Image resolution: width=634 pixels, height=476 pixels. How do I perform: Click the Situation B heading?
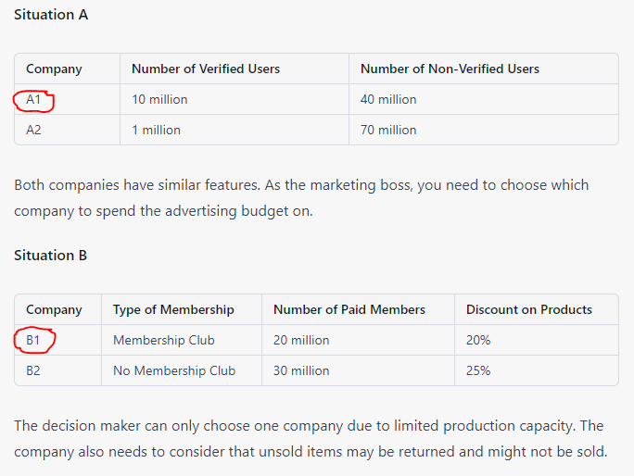point(51,256)
